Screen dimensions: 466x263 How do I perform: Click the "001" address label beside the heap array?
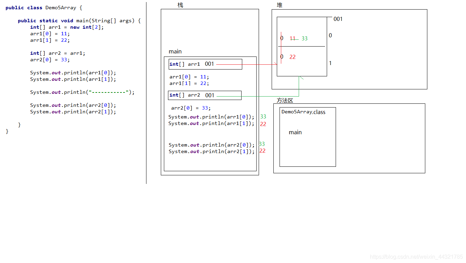[338, 19]
